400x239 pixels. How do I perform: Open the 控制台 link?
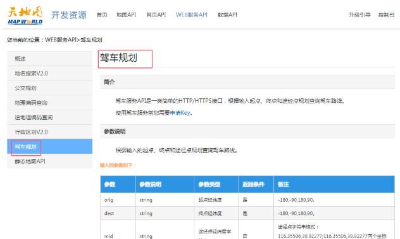[x=386, y=15]
